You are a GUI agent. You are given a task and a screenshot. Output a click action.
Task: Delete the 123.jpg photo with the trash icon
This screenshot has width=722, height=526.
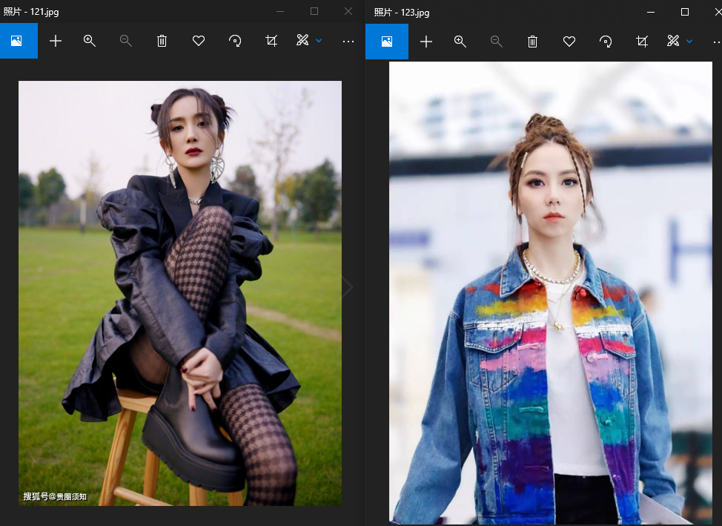(533, 42)
